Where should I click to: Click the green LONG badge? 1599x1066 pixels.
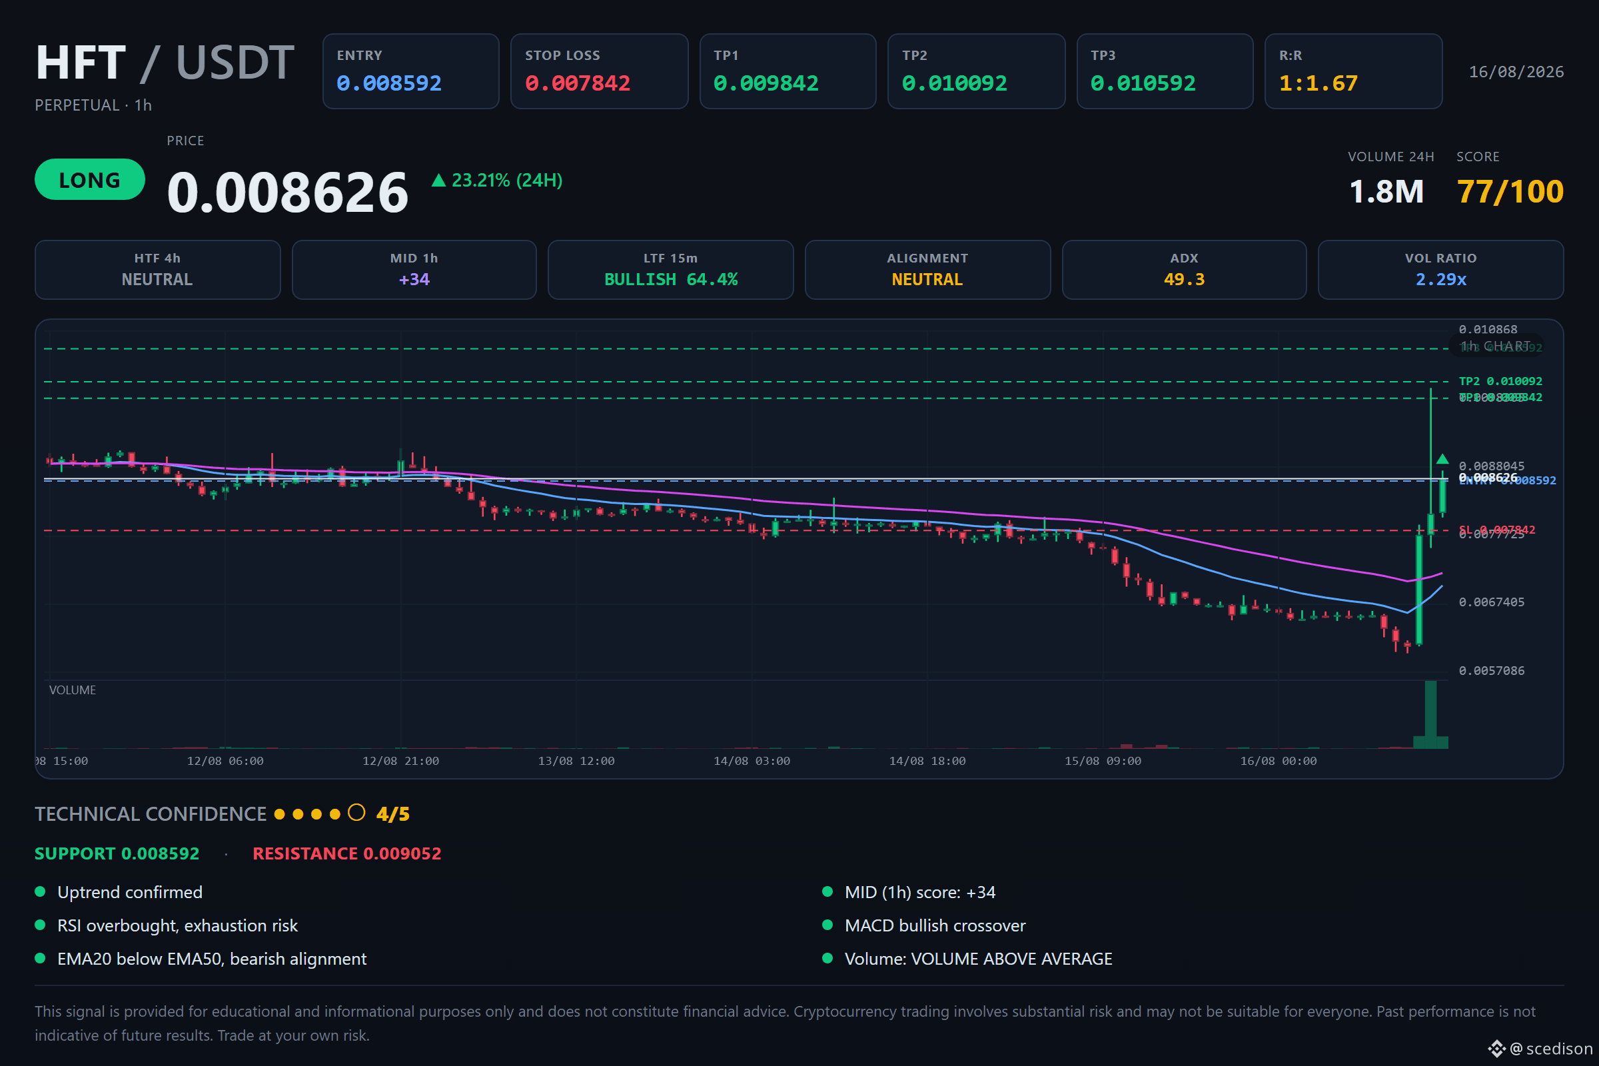pyautogui.click(x=90, y=179)
